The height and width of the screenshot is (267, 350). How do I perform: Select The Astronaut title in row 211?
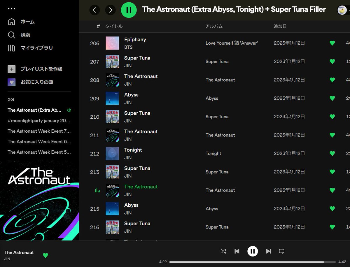point(141,131)
